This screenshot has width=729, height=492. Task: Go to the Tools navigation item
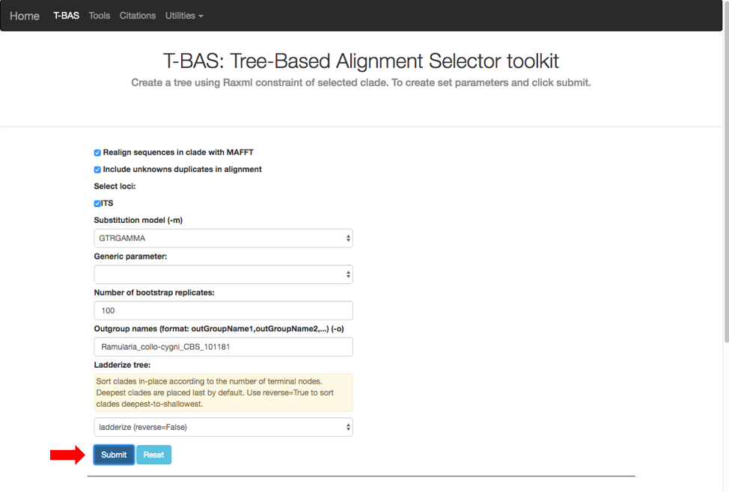(x=99, y=16)
